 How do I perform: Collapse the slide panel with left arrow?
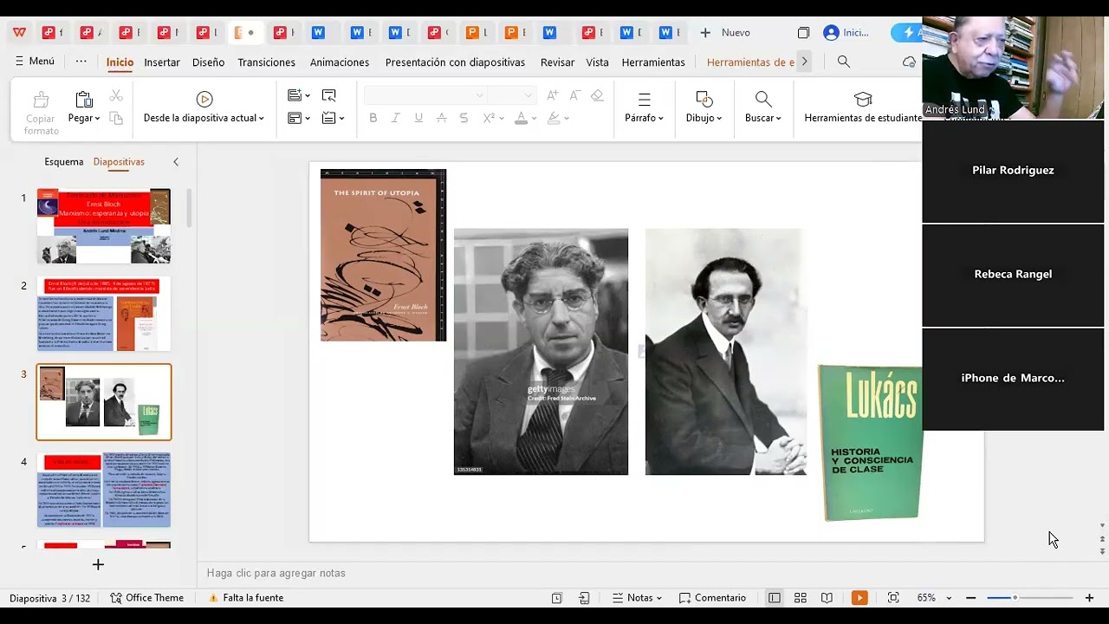176,162
